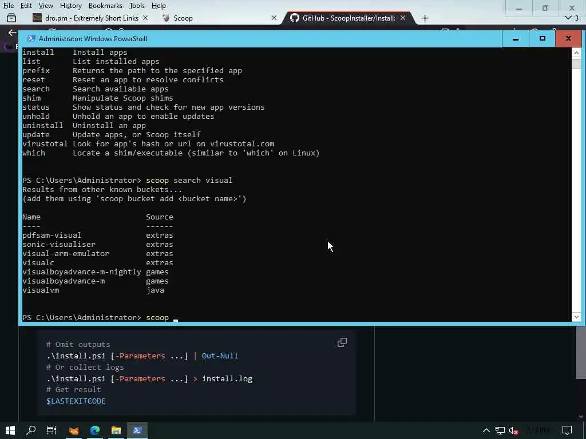586x439 pixels.
Task: Open Firefox View icon left of tabs
Action: (x=11, y=18)
